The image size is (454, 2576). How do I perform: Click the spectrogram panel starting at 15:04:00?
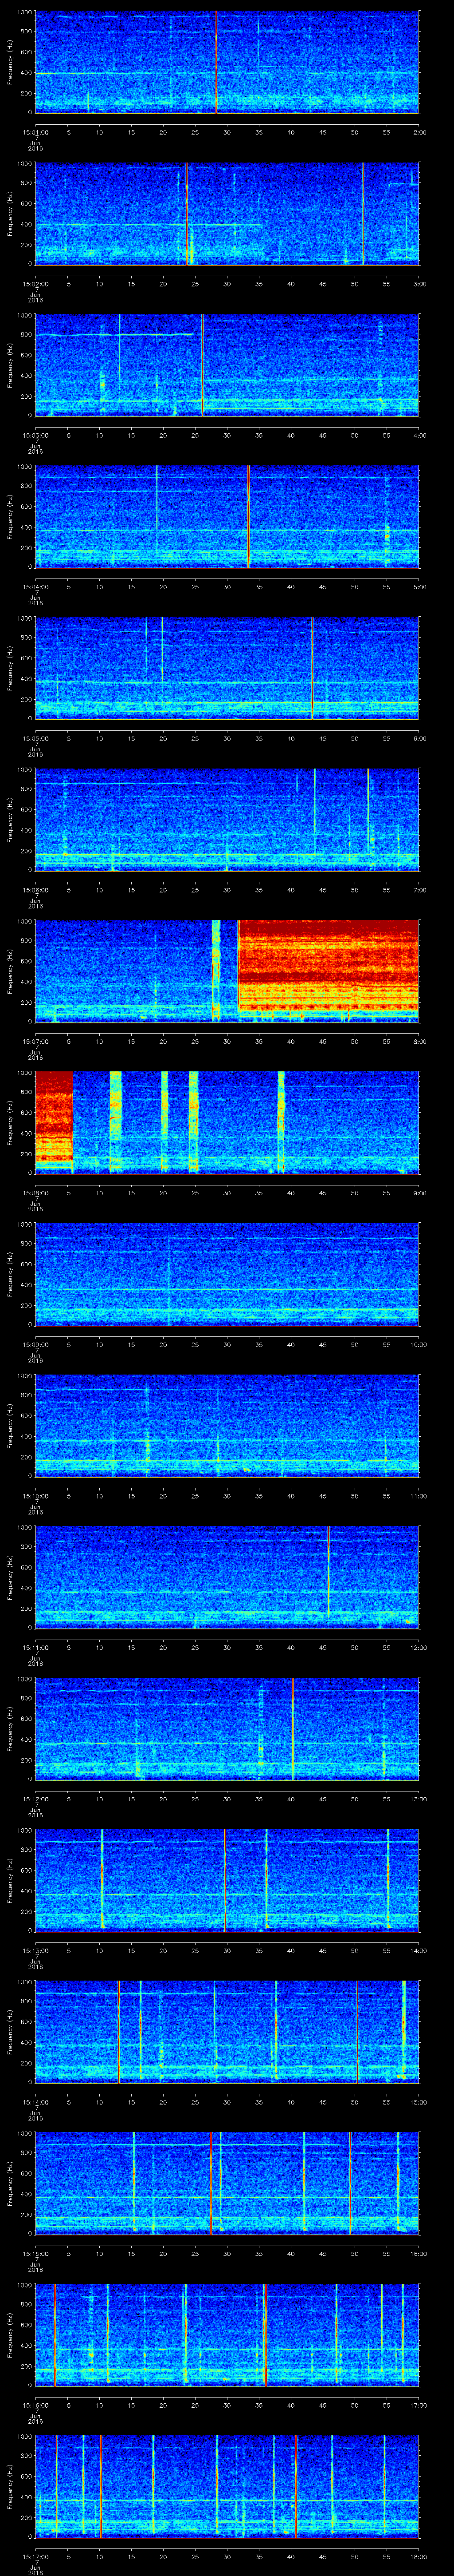[227, 516]
